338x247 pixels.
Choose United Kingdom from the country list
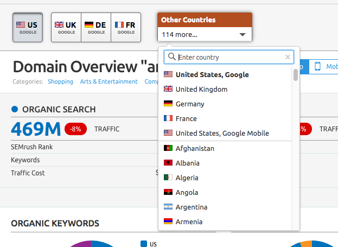225,90
